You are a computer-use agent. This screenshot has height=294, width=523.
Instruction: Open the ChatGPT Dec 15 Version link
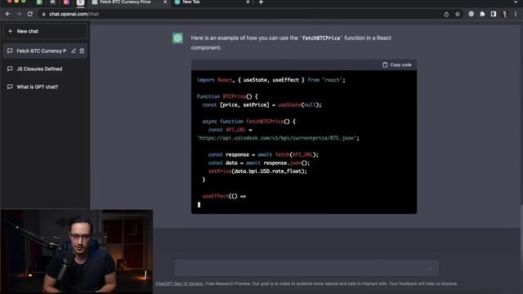(x=179, y=283)
